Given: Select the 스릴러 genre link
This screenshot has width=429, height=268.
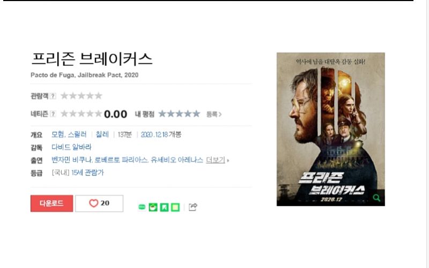Looking at the screenshot, I should click(77, 134).
